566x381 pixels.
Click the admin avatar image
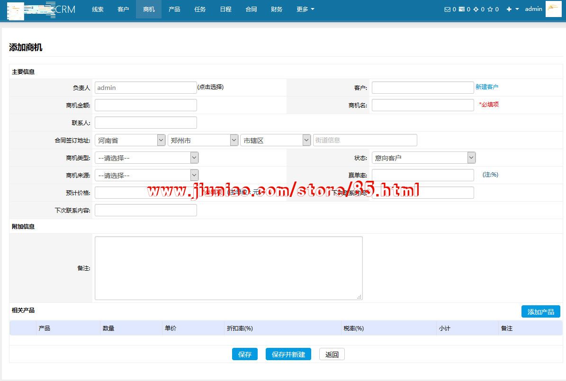(553, 9)
